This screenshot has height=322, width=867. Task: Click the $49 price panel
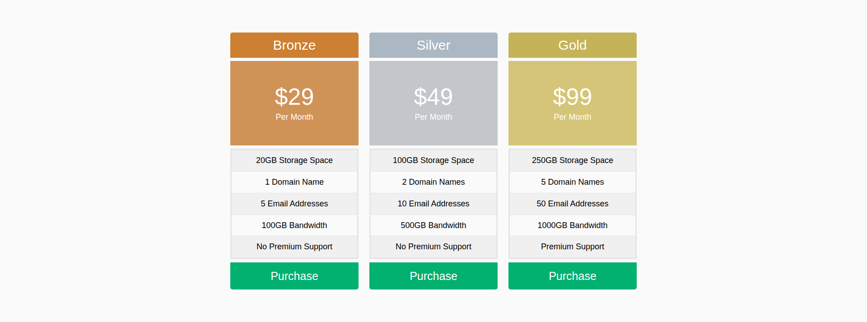(433, 103)
